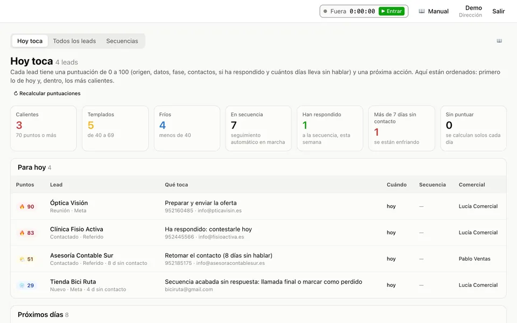Open the help book icon beside the tabs
This screenshot has height=323, width=517.
coord(499,41)
